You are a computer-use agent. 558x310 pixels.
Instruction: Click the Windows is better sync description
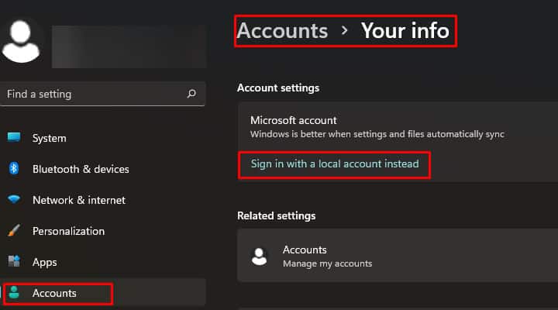click(377, 134)
